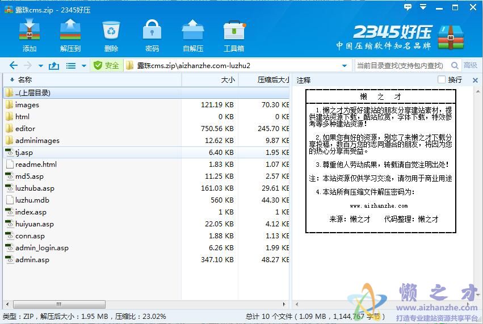This screenshot has width=483, height=324.
Task: Open 高级 advanced search link
Action: pos(471,65)
